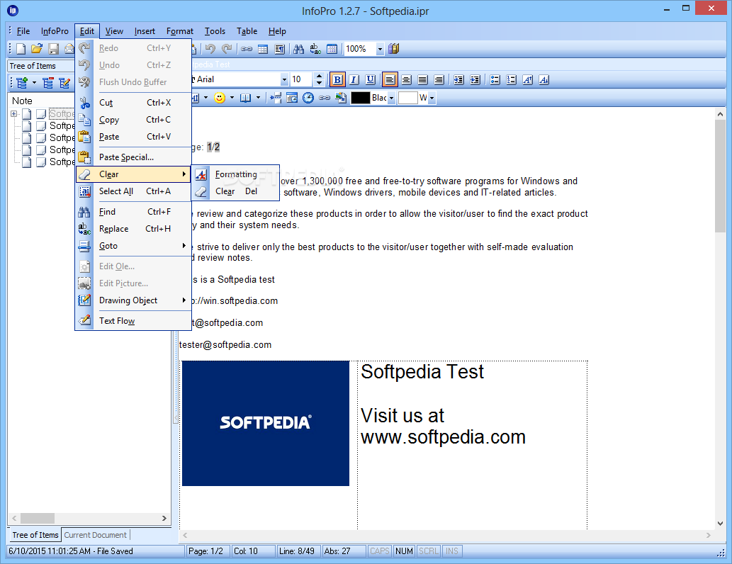Click the black text color swatch

pyautogui.click(x=361, y=98)
